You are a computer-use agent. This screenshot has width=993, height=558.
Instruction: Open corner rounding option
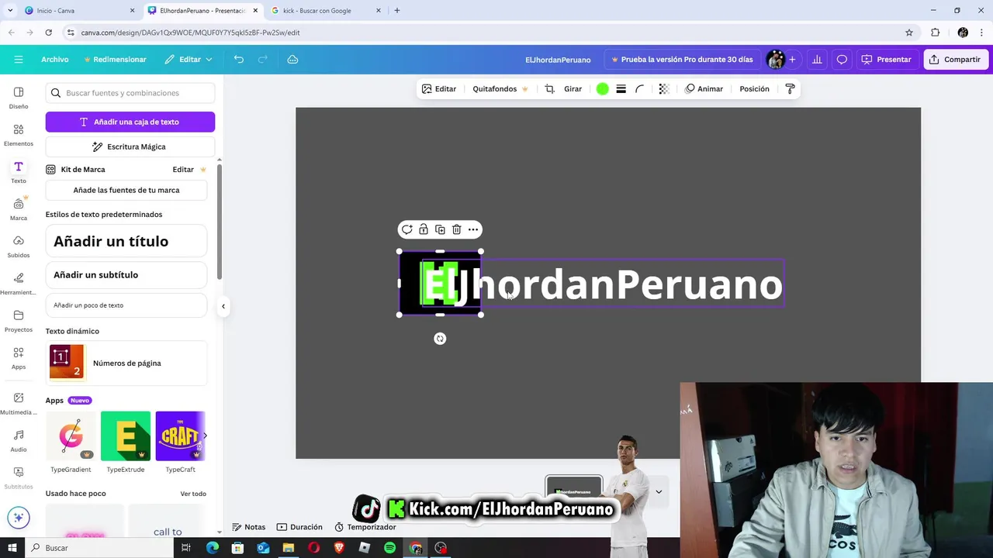click(640, 89)
